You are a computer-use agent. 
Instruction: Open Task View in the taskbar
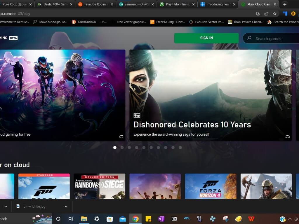pos(71,219)
